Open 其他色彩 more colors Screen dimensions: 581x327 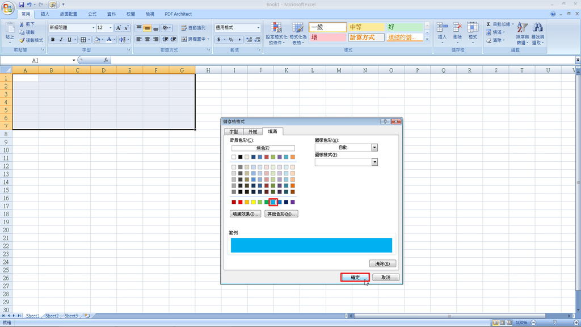(x=281, y=214)
